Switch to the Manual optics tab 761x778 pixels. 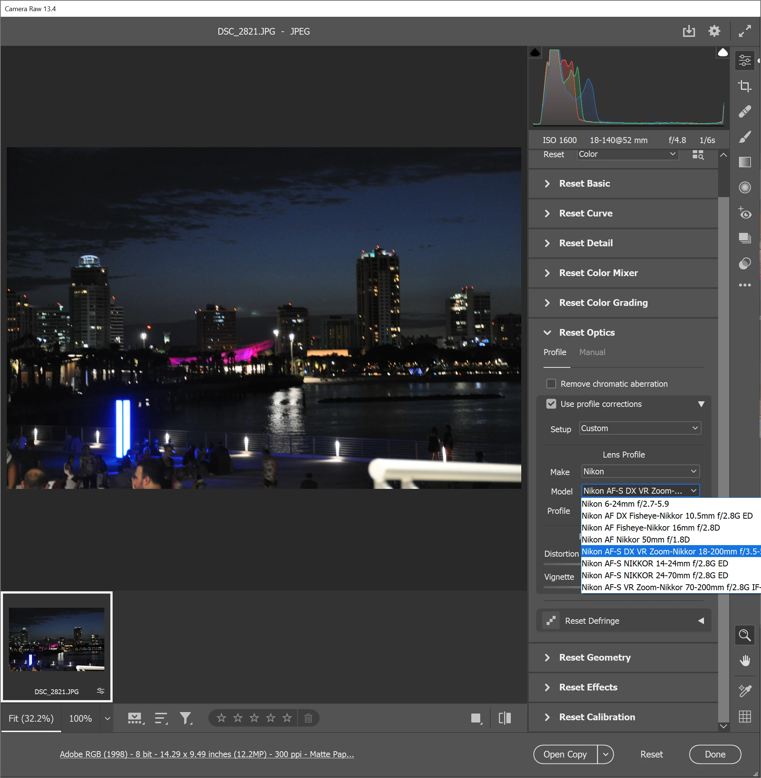[x=592, y=352]
